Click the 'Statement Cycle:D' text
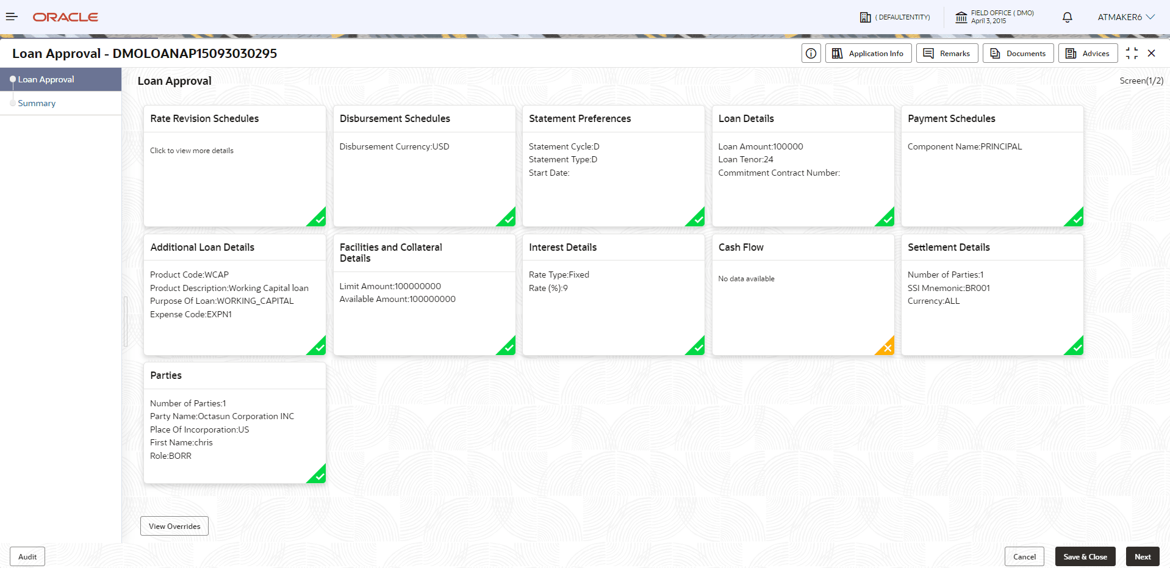This screenshot has width=1170, height=568. point(564,146)
